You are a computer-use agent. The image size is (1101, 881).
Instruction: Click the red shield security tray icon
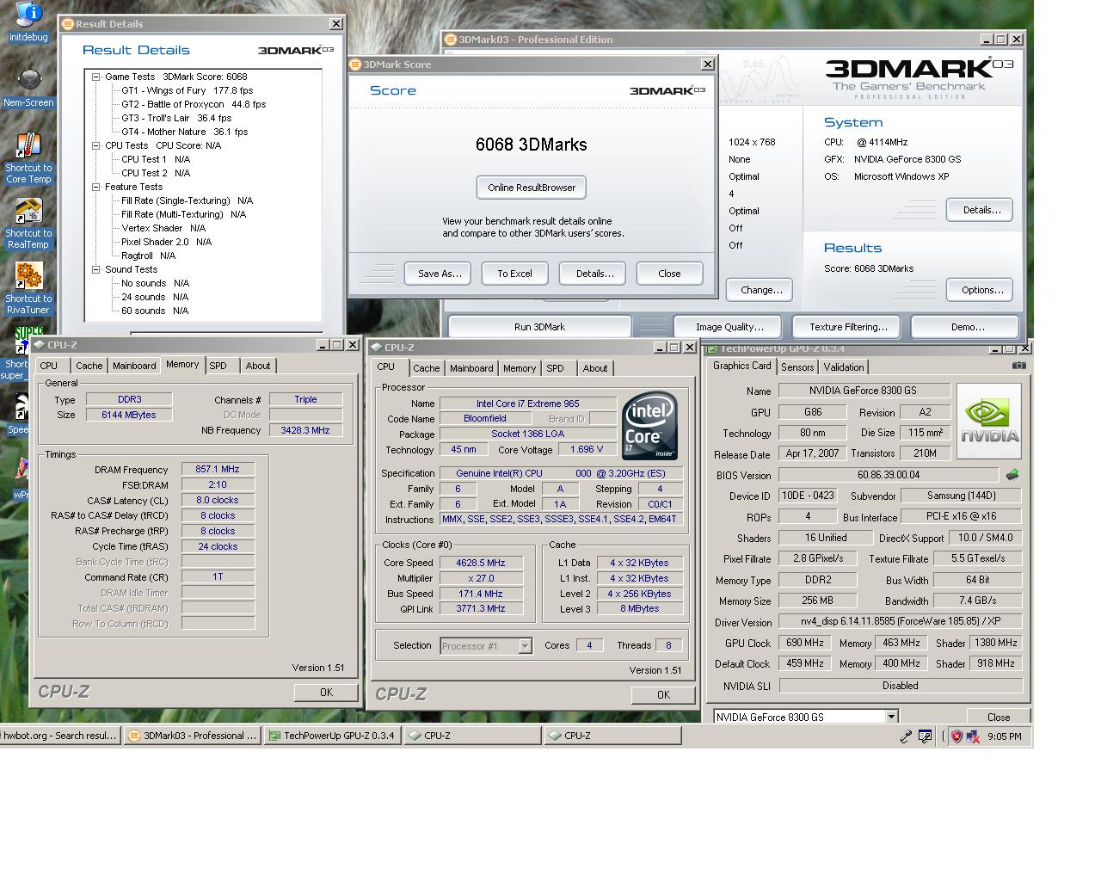(x=956, y=736)
